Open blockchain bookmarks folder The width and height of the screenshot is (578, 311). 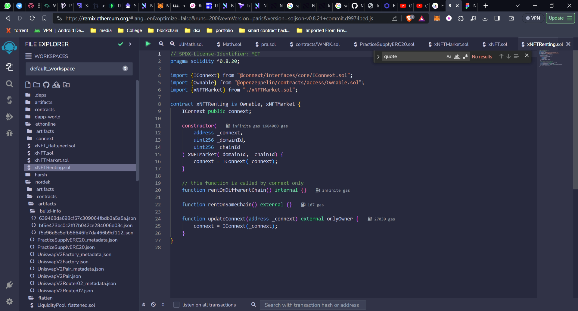point(163,30)
